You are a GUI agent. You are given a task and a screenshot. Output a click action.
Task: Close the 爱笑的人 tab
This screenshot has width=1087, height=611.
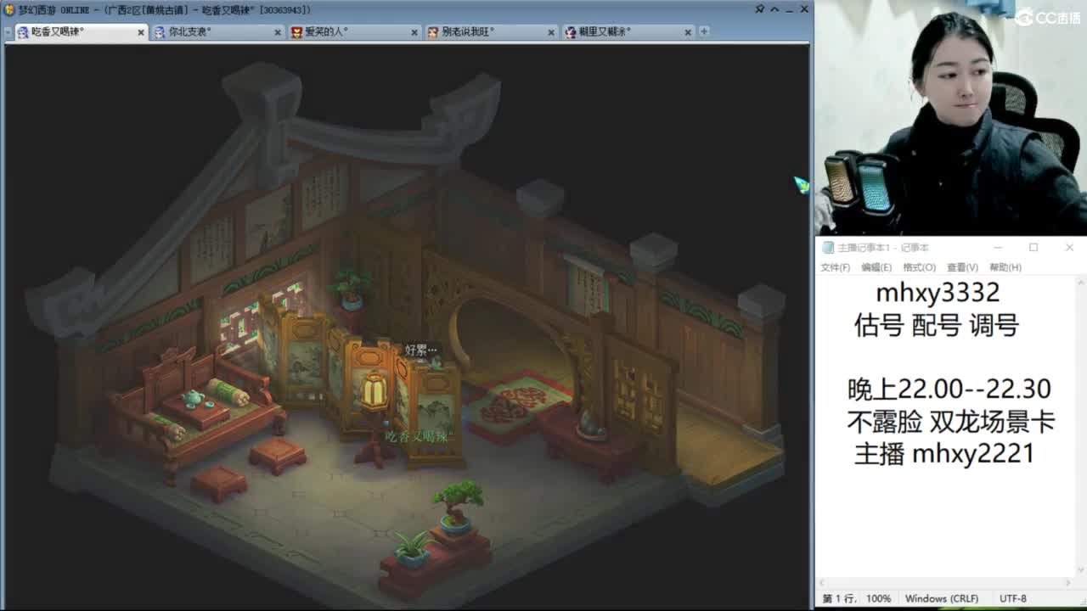tap(414, 32)
